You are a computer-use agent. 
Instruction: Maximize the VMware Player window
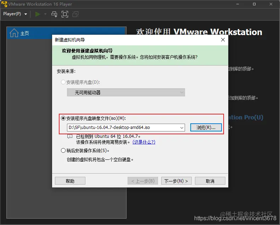point(254,4)
